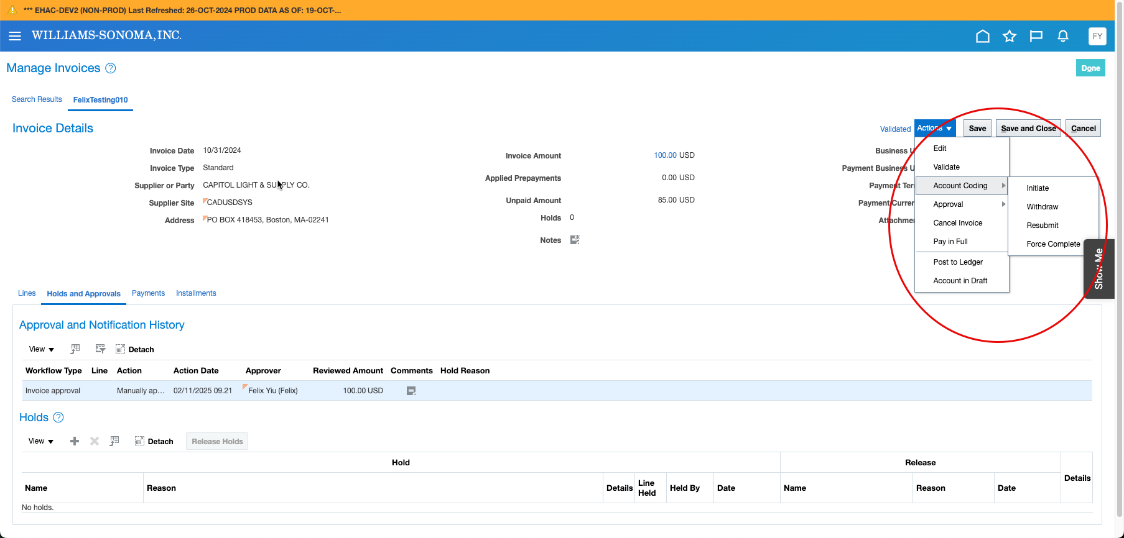This screenshot has height=538, width=1124.
Task: Click Wrap icon in Approval History toolbar
Action: coord(100,349)
